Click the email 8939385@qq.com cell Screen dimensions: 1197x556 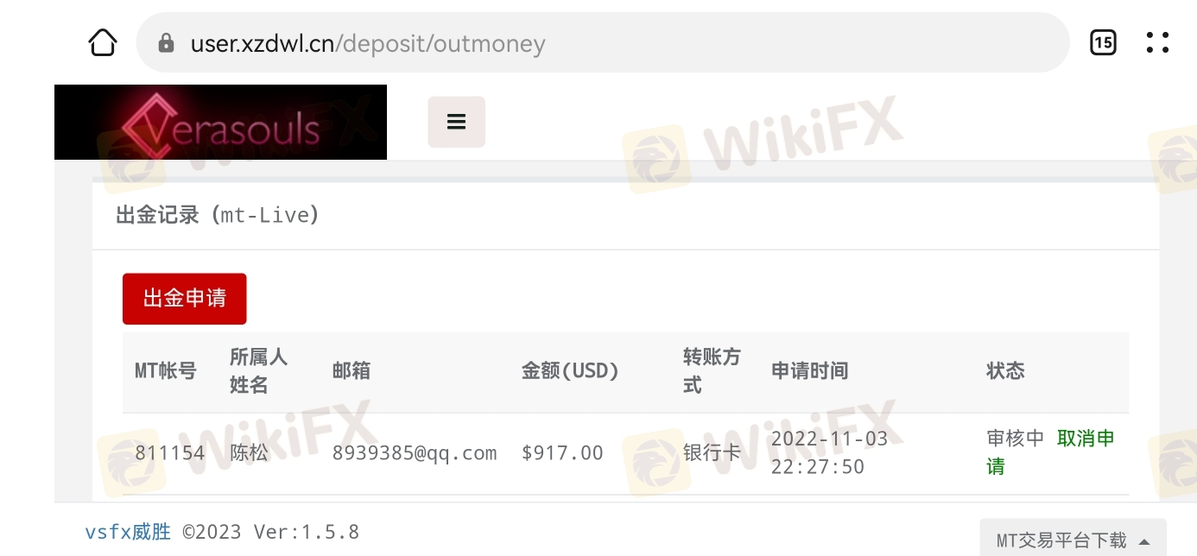pos(415,452)
